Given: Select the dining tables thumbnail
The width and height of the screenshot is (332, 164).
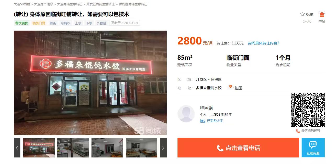Looking at the screenshot, I should point(141,148).
